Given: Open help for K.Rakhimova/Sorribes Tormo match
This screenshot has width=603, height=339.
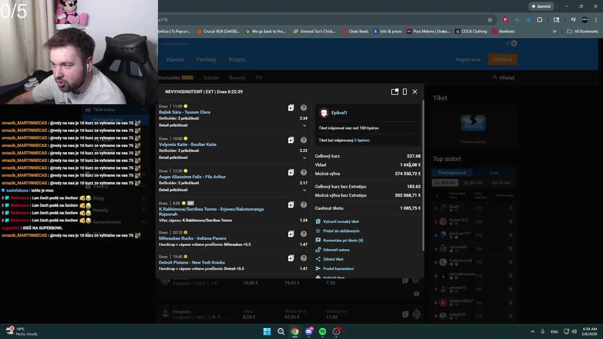Looking at the screenshot, I should coord(304,205).
